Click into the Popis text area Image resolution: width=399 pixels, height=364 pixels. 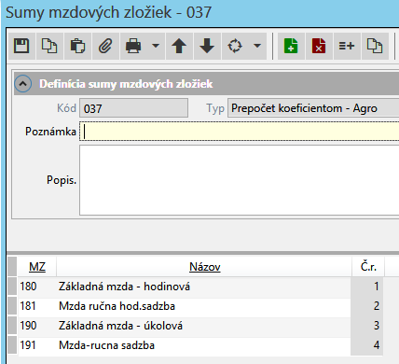[240, 180]
